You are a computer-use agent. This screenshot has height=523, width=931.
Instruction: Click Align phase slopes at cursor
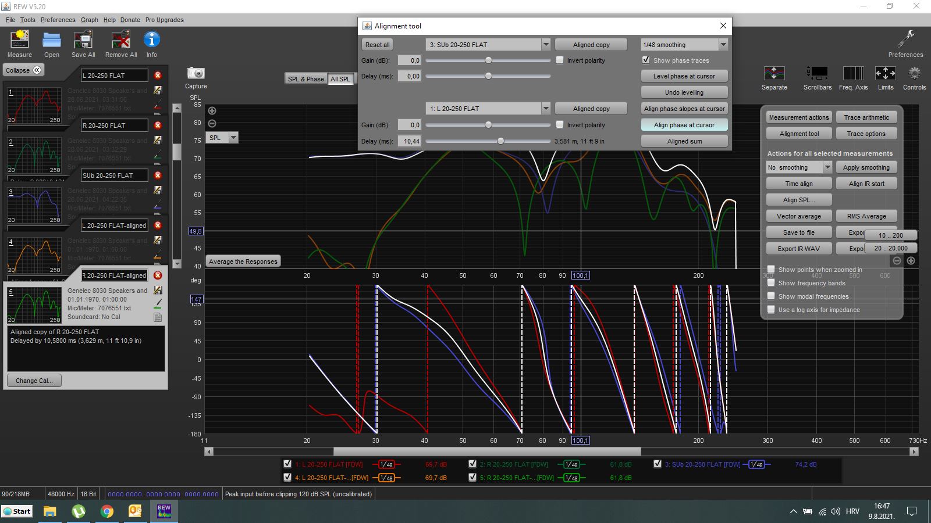pos(684,109)
